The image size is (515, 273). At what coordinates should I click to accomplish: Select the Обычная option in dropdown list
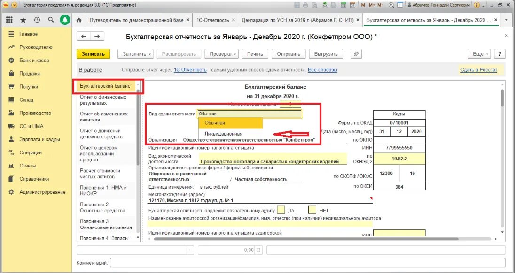pos(231,122)
